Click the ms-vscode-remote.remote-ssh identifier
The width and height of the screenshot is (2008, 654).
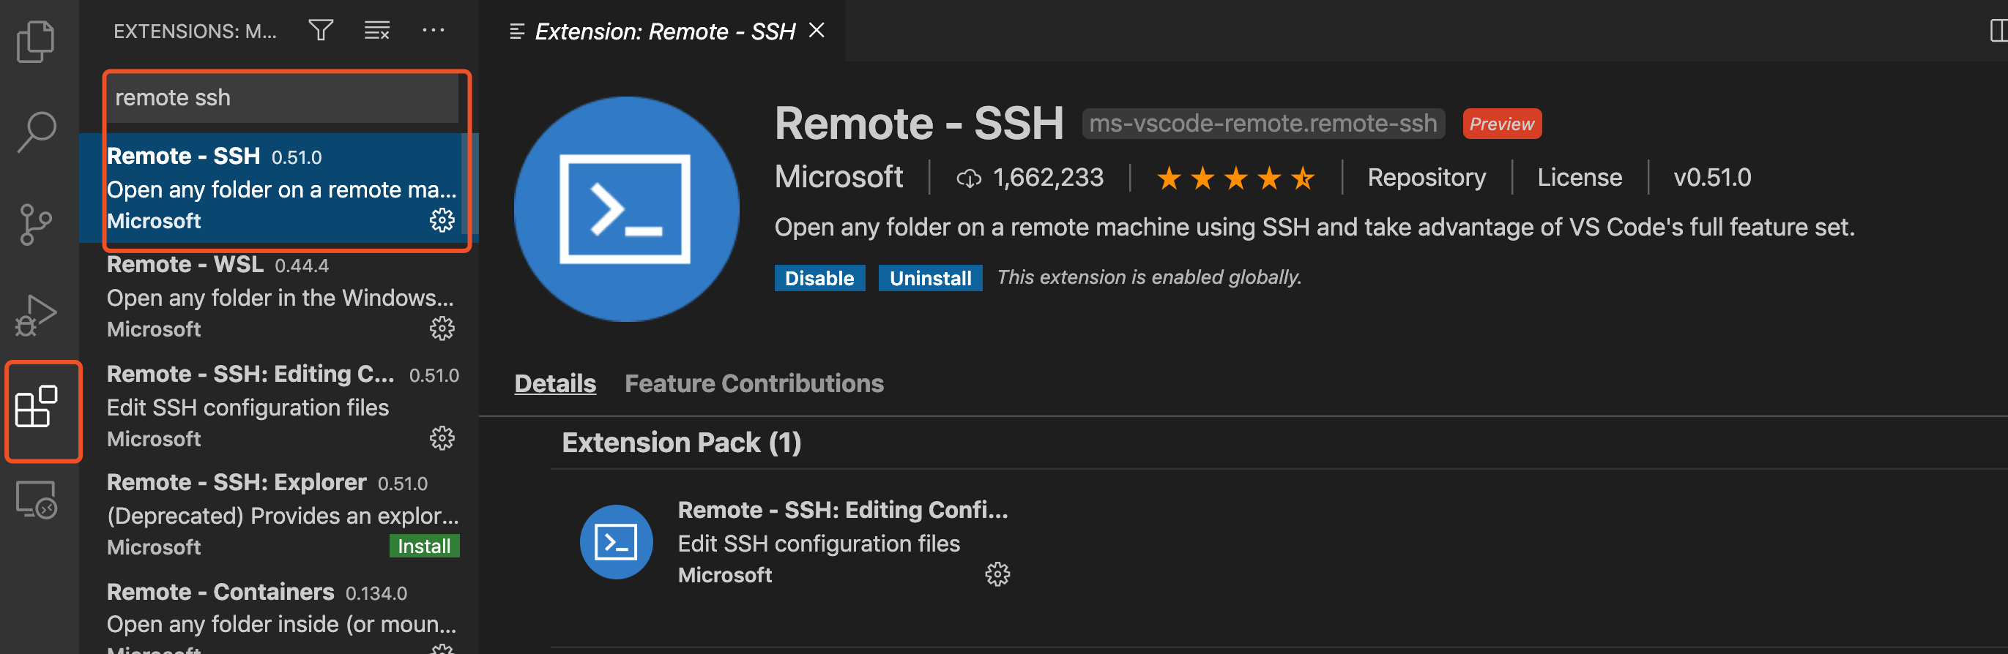(x=1262, y=123)
